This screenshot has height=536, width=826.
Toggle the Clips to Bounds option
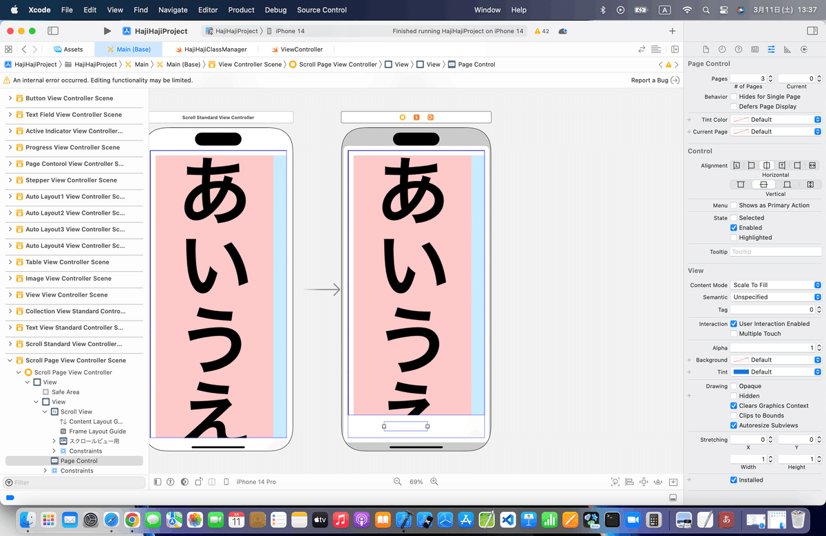tap(734, 416)
